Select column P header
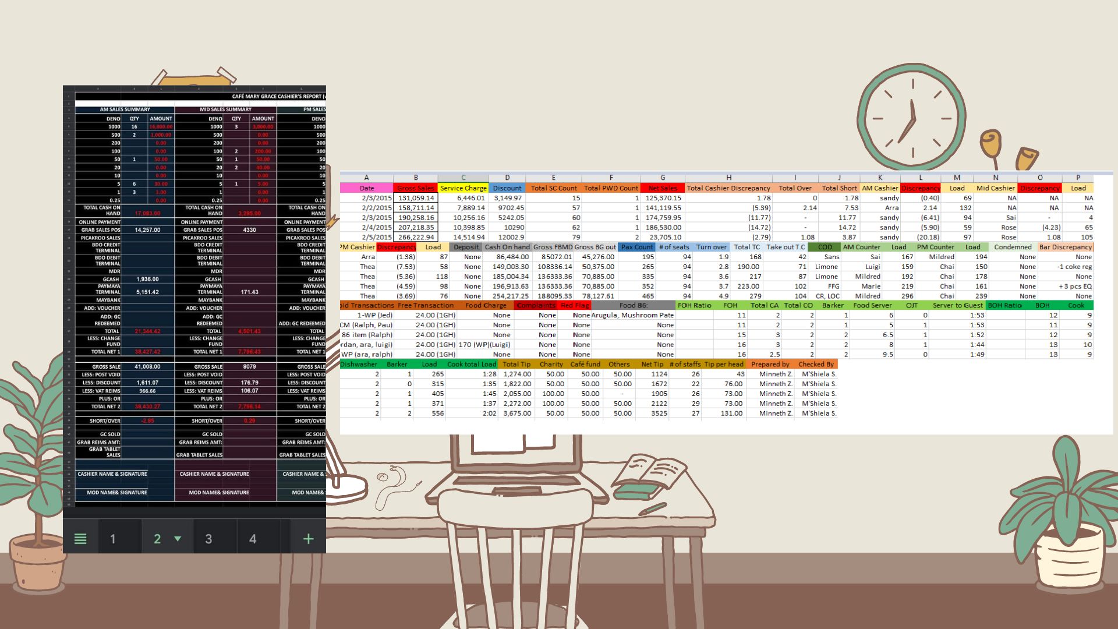 1078,178
